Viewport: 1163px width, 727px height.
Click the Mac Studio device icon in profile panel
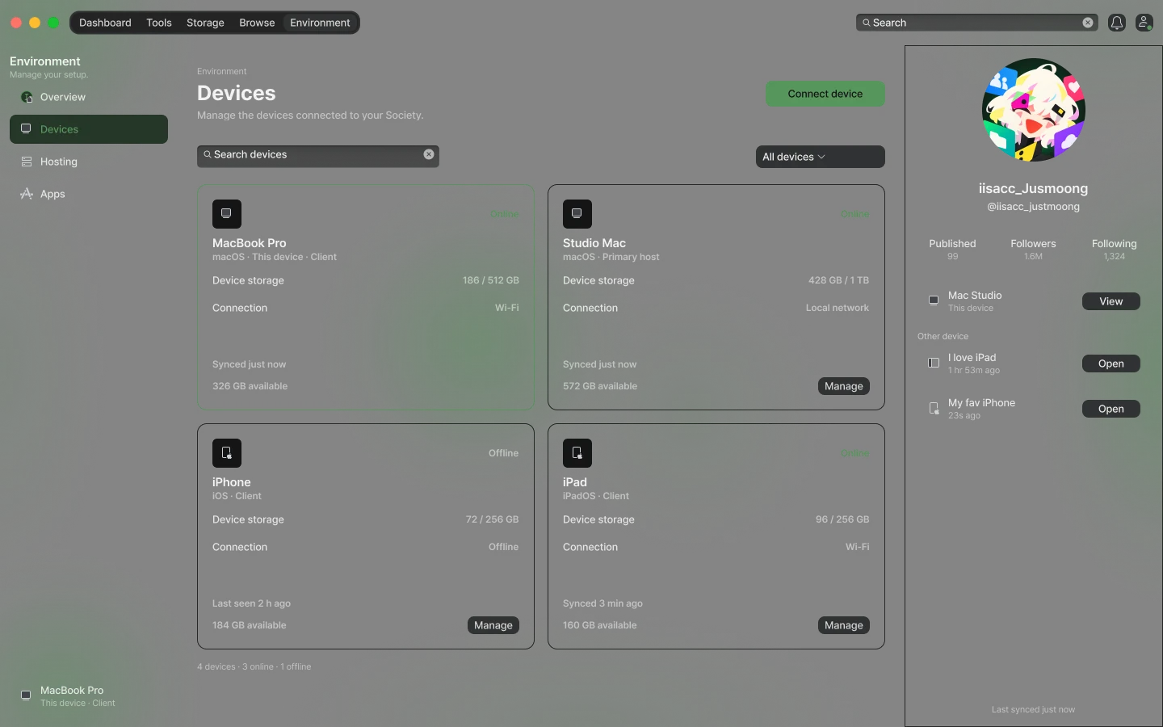point(934,300)
